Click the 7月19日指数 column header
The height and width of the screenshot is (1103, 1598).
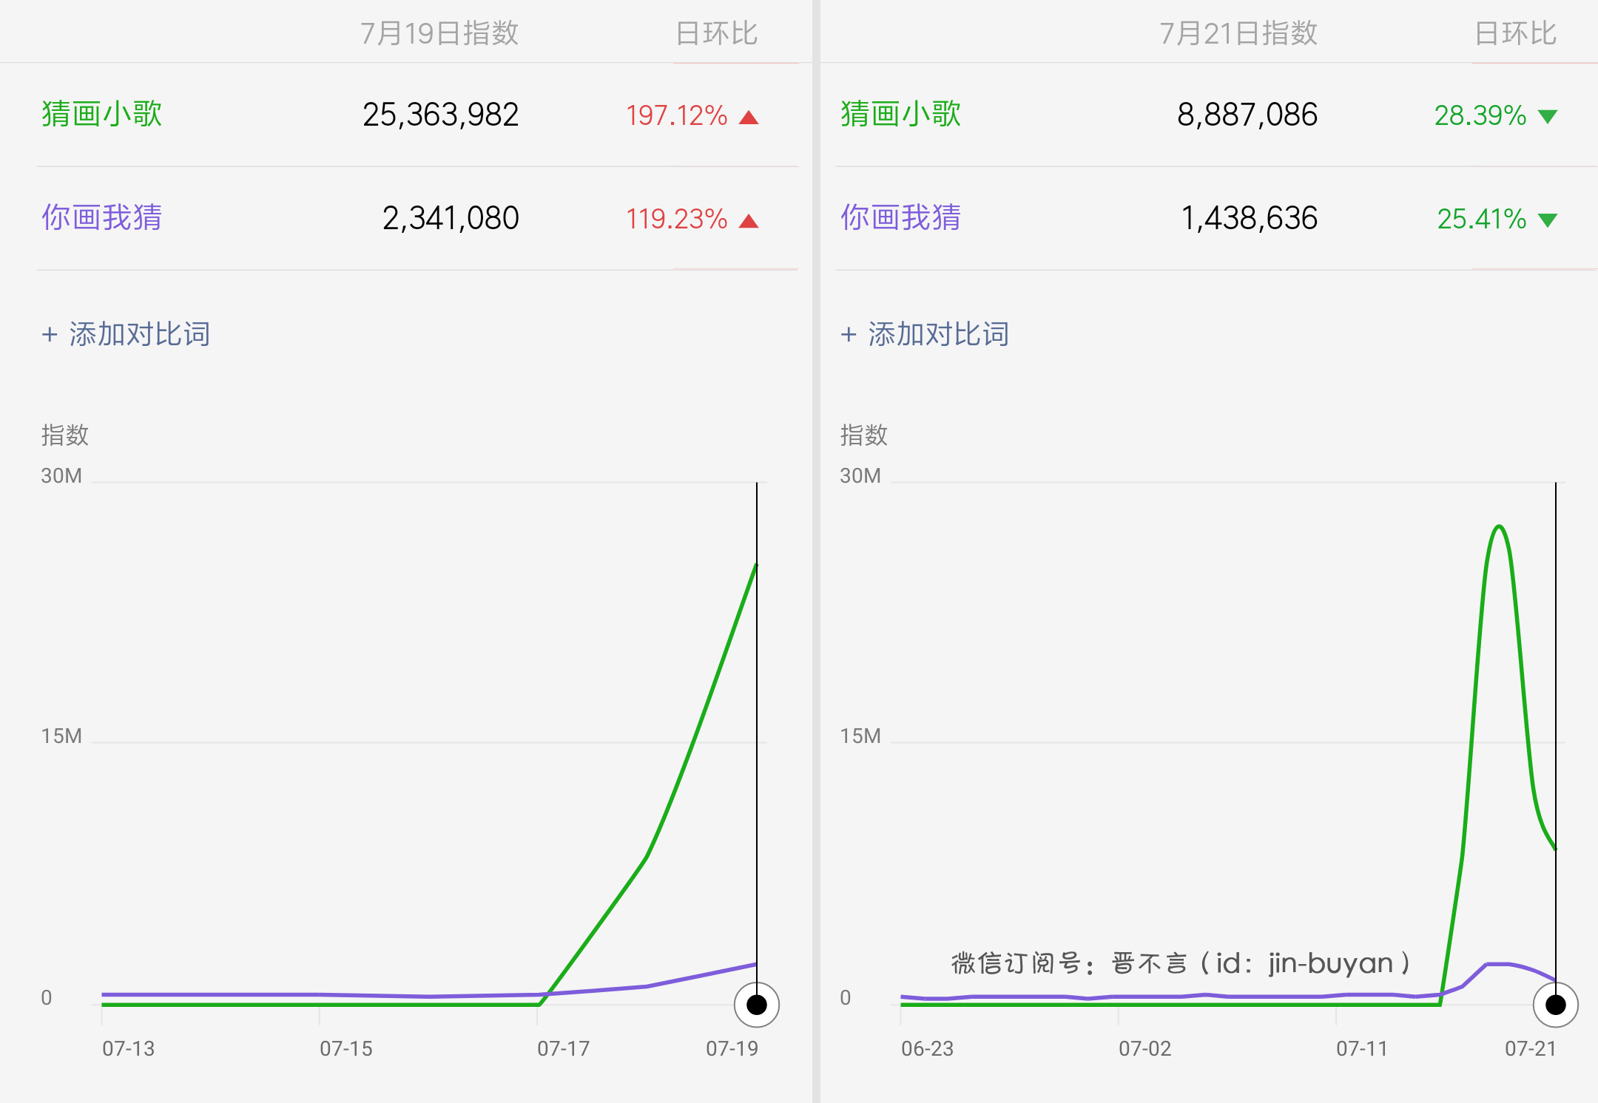439,33
